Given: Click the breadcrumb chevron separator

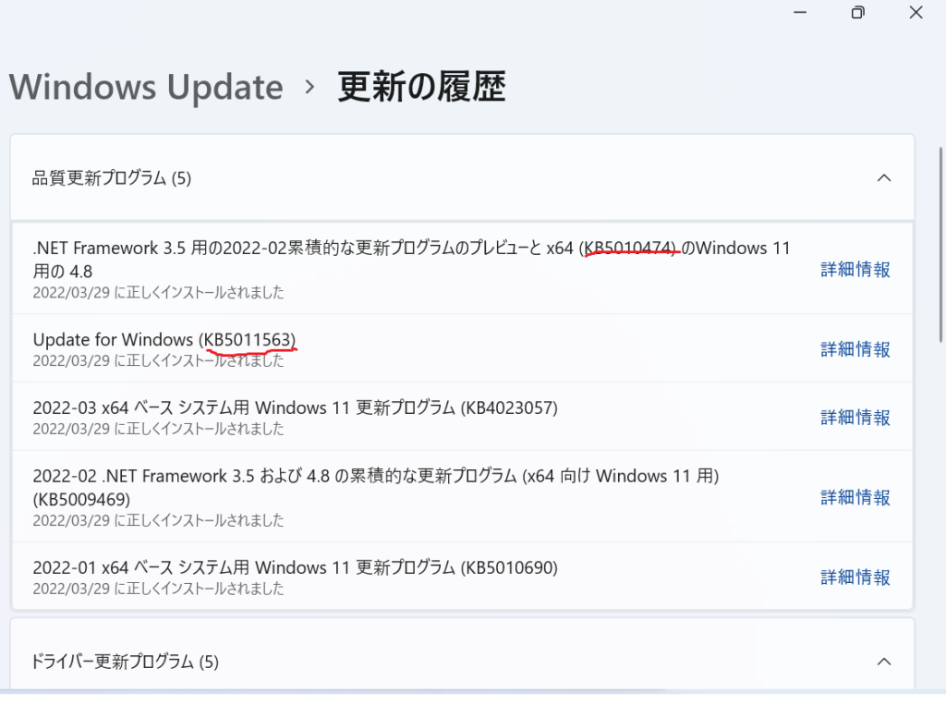Looking at the screenshot, I should (x=309, y=88).
